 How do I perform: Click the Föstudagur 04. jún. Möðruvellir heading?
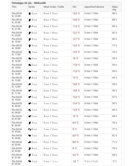point(29,3)
